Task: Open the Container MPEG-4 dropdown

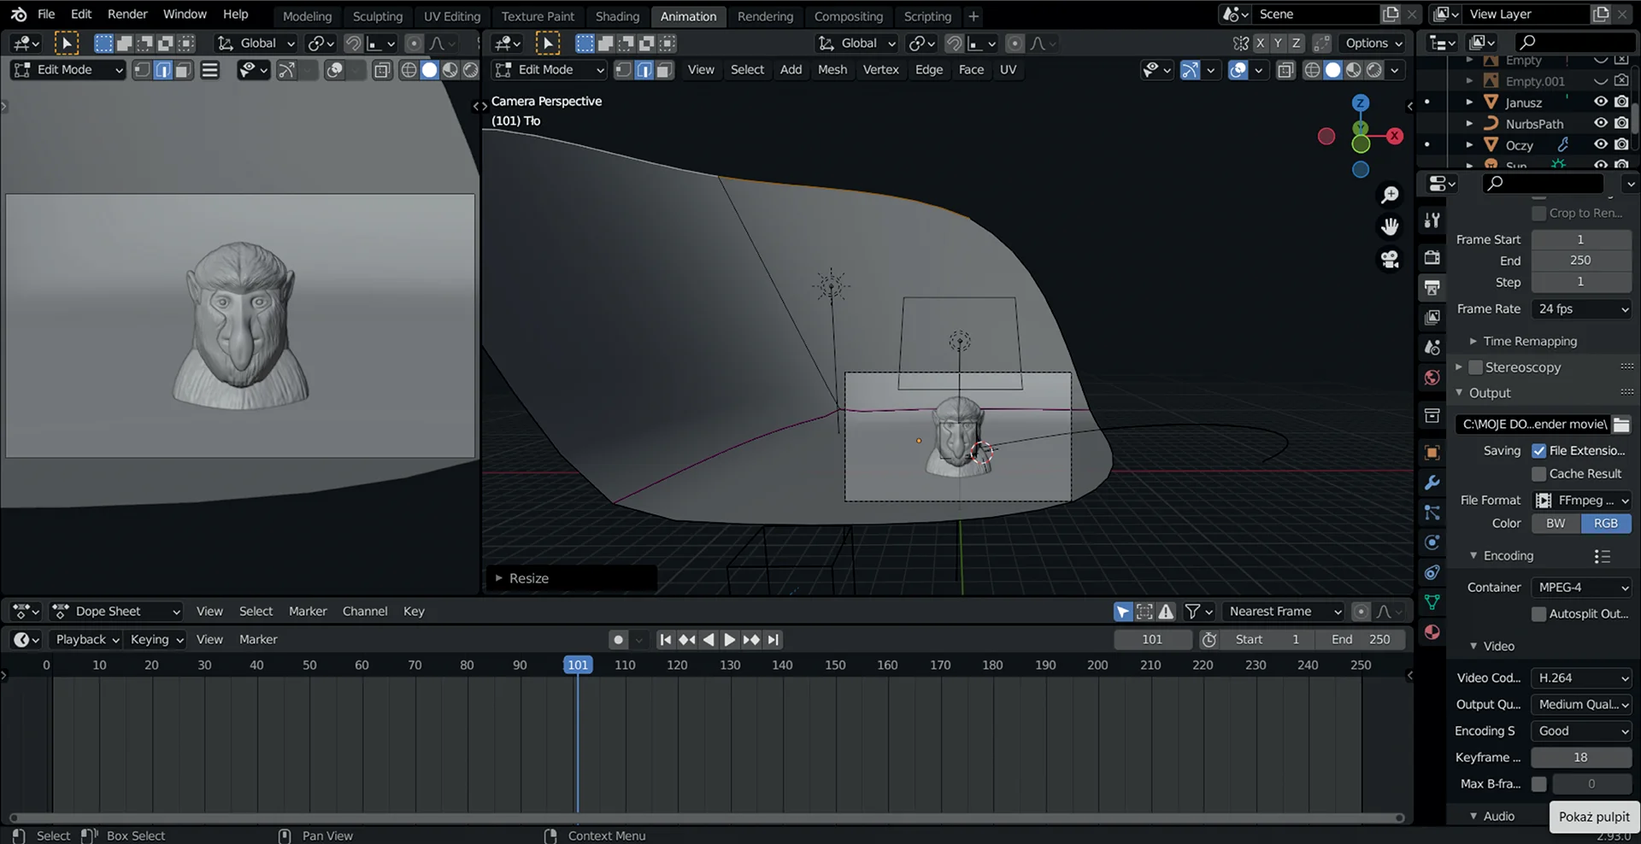Action: 1582,588
